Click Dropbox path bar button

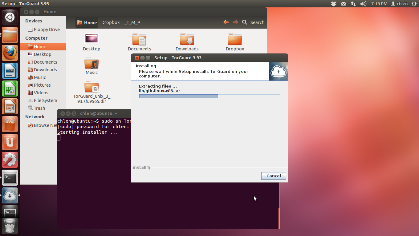coord(110,22)
